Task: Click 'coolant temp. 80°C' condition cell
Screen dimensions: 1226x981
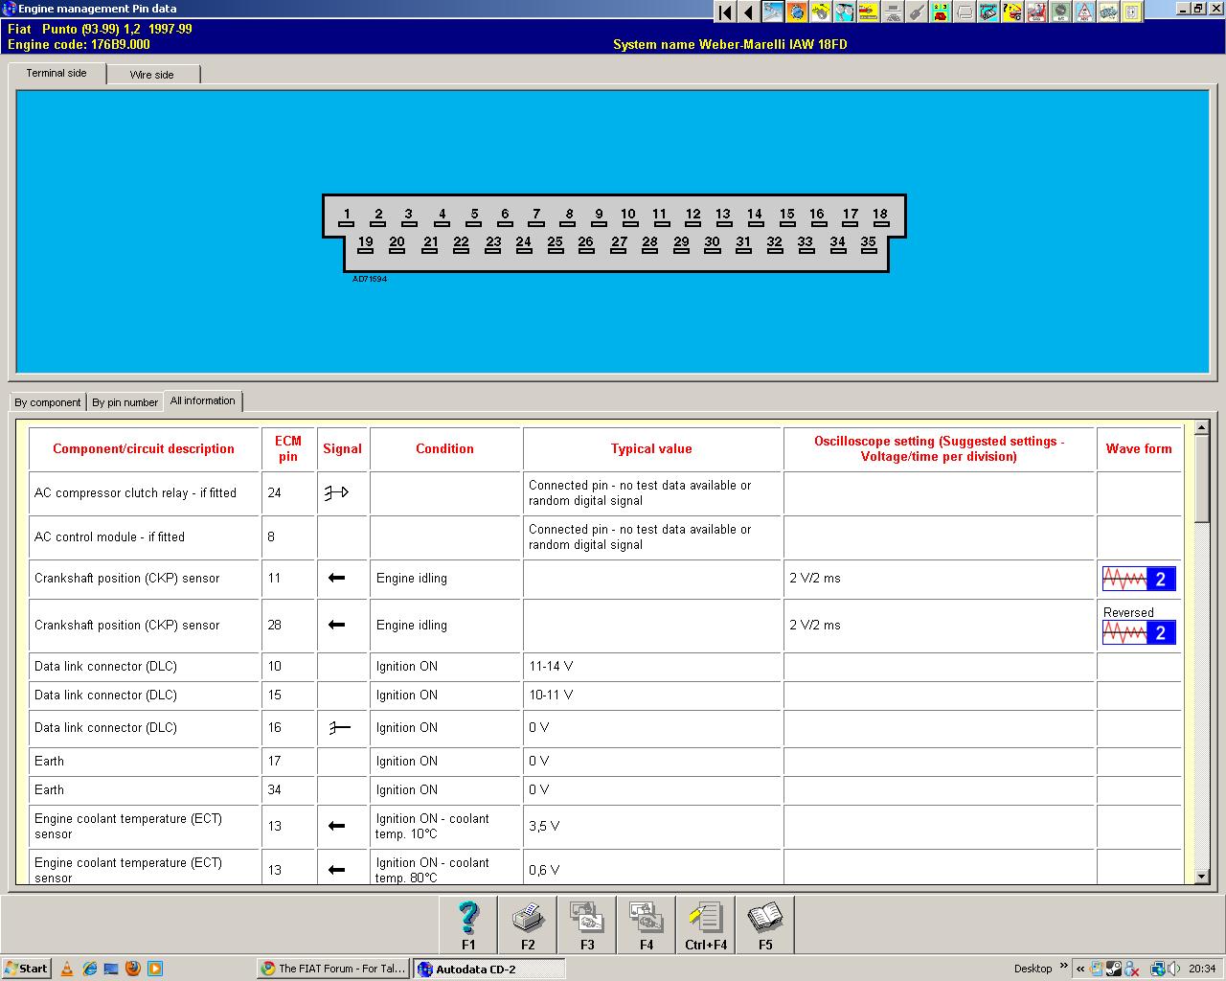Action: pyautogui.click(x=445, y=867)
